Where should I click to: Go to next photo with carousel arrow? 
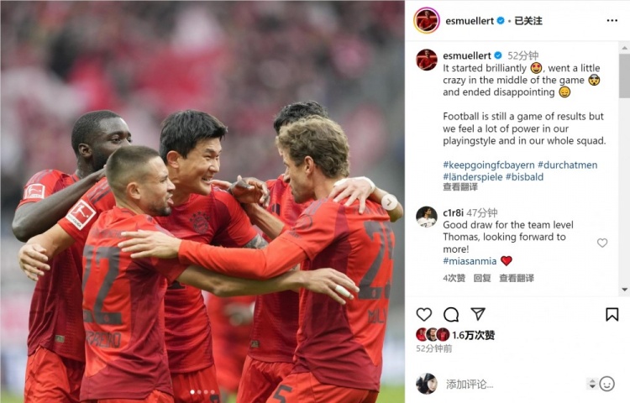[389, 201]
